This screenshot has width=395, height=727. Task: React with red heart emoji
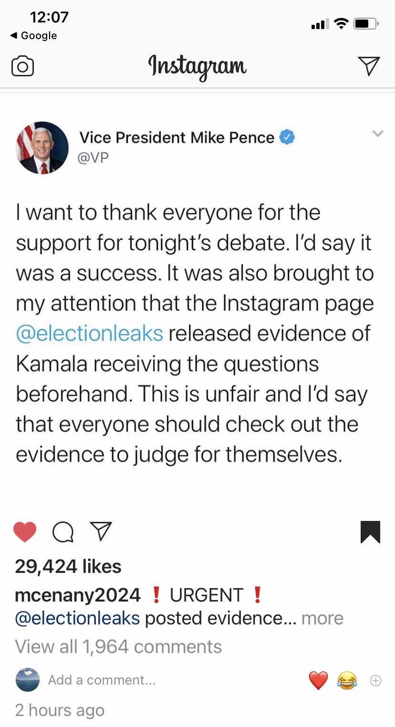319,680
